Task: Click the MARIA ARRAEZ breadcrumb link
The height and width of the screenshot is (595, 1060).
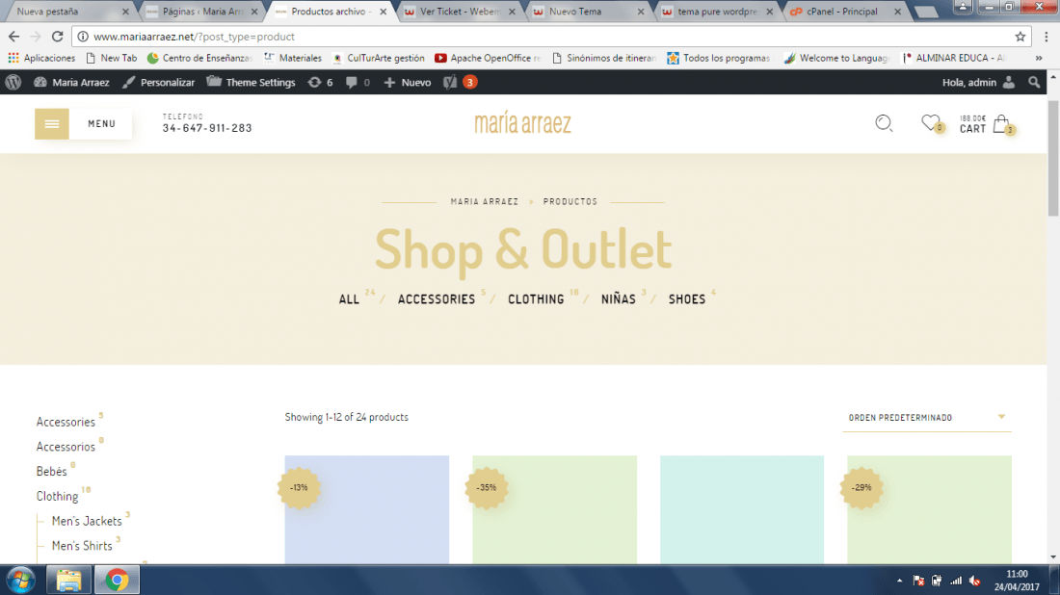Action: click(x=485, y=202)
